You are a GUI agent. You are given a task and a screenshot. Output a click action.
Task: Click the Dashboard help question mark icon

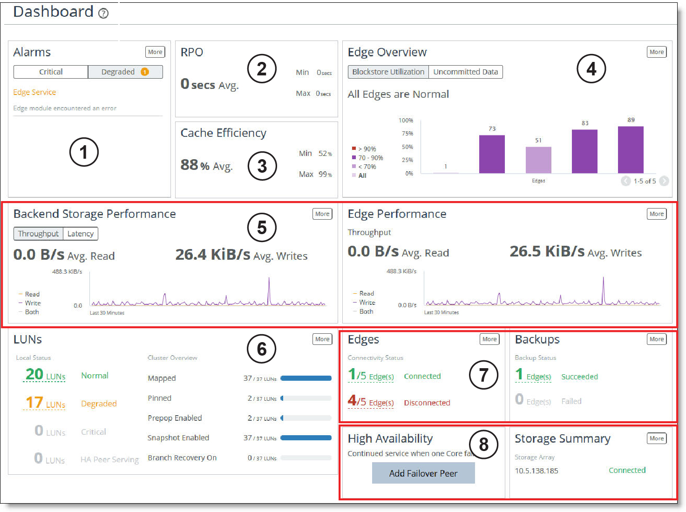coord(103,13)
